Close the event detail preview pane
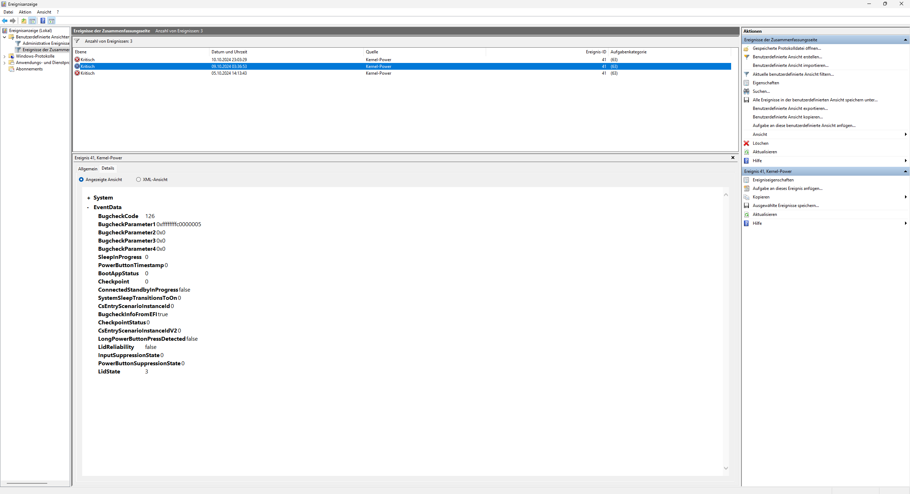Screen dimensions: 910x494 [x=733, y=158]
